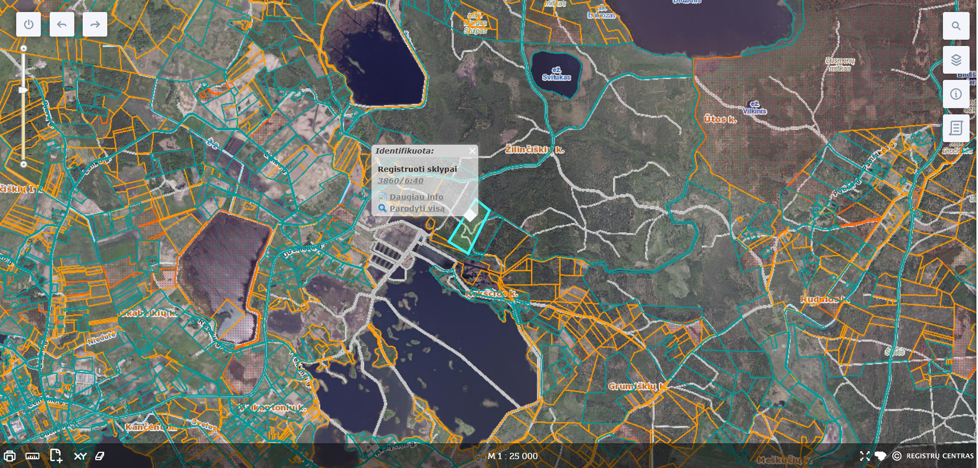Select the eraser clear tool

(x=100, y=456)
